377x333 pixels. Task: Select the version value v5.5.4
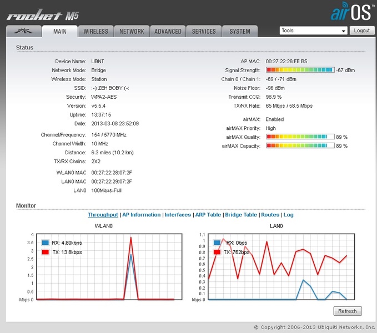point(98,105)
